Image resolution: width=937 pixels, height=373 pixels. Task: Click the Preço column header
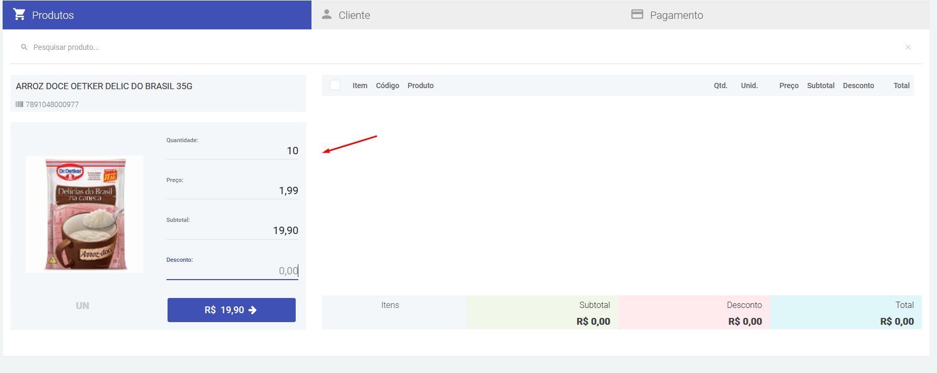coord(788,86)
